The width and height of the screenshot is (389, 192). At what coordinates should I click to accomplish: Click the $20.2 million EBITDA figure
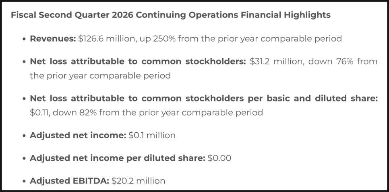point(139,181)
